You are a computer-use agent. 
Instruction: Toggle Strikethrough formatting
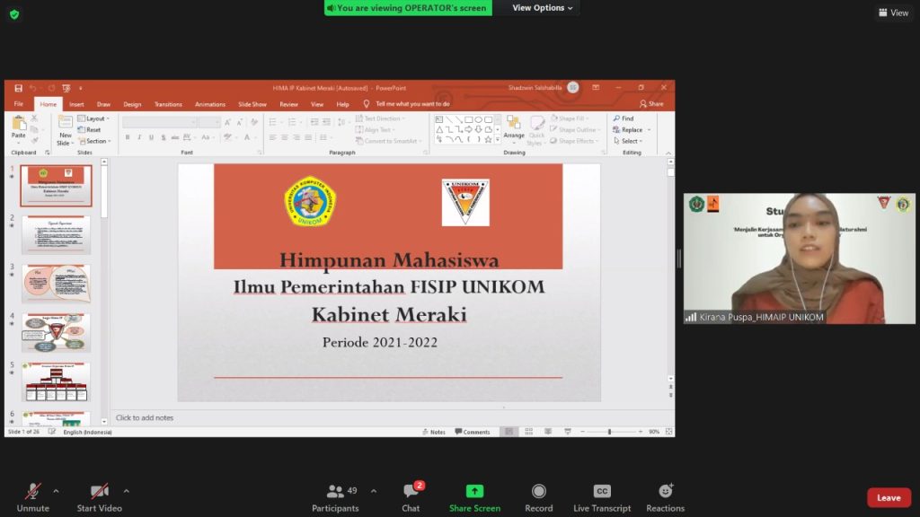coord(175,137)
